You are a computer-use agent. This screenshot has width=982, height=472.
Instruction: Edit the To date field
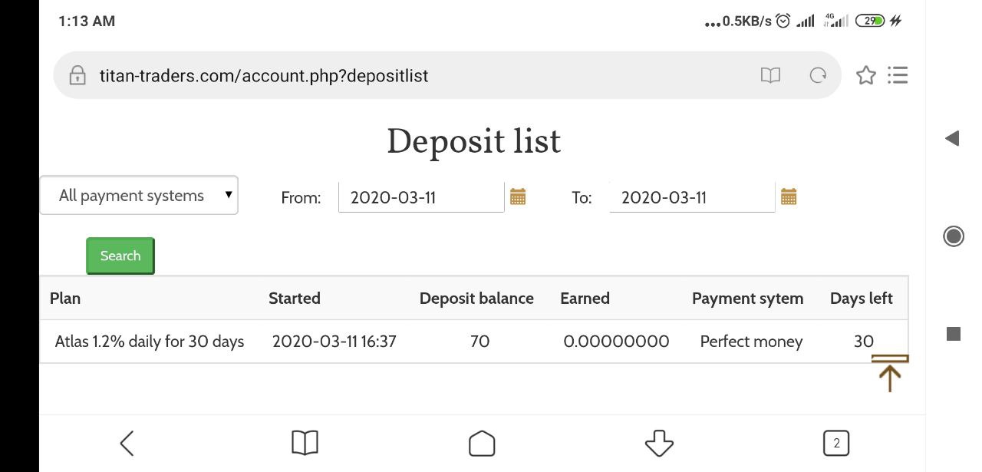(691, 197)
